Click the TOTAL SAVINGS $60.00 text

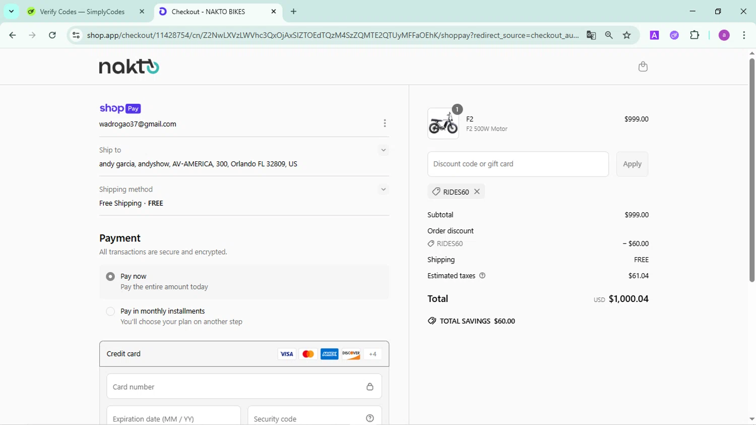(x=477, y=321)
